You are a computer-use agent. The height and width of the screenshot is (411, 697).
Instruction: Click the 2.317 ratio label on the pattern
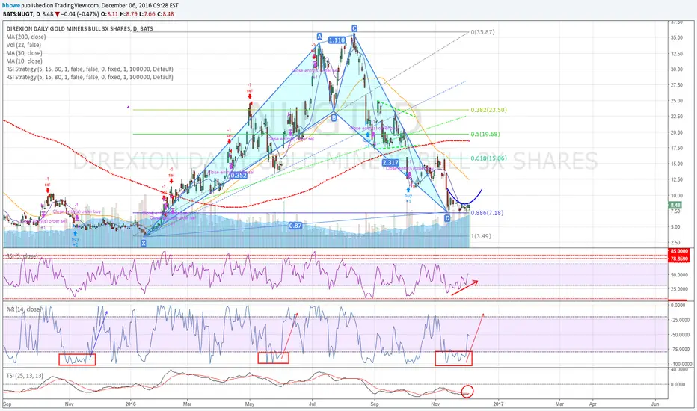coord(390,163)
